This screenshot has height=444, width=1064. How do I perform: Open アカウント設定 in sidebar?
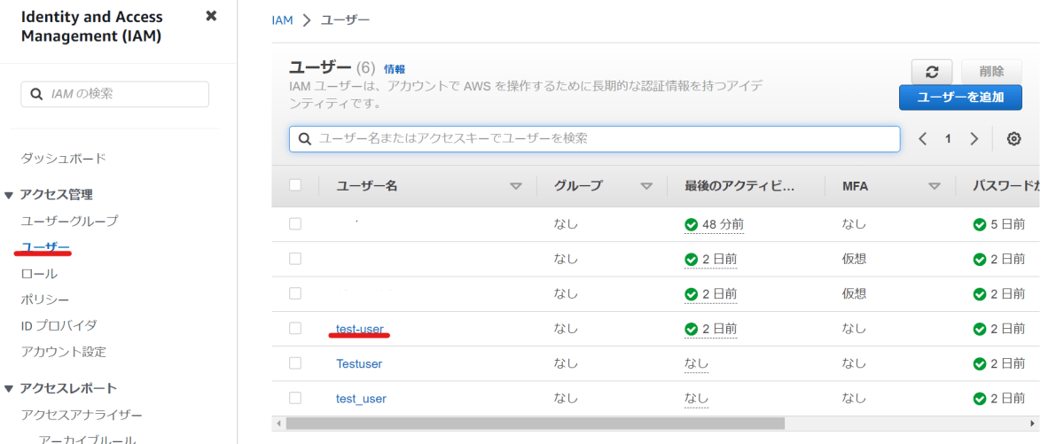[x=64, y=352]
